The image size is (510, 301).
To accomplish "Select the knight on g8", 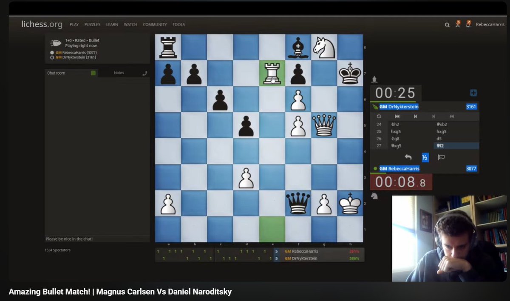I will (324, 47).
